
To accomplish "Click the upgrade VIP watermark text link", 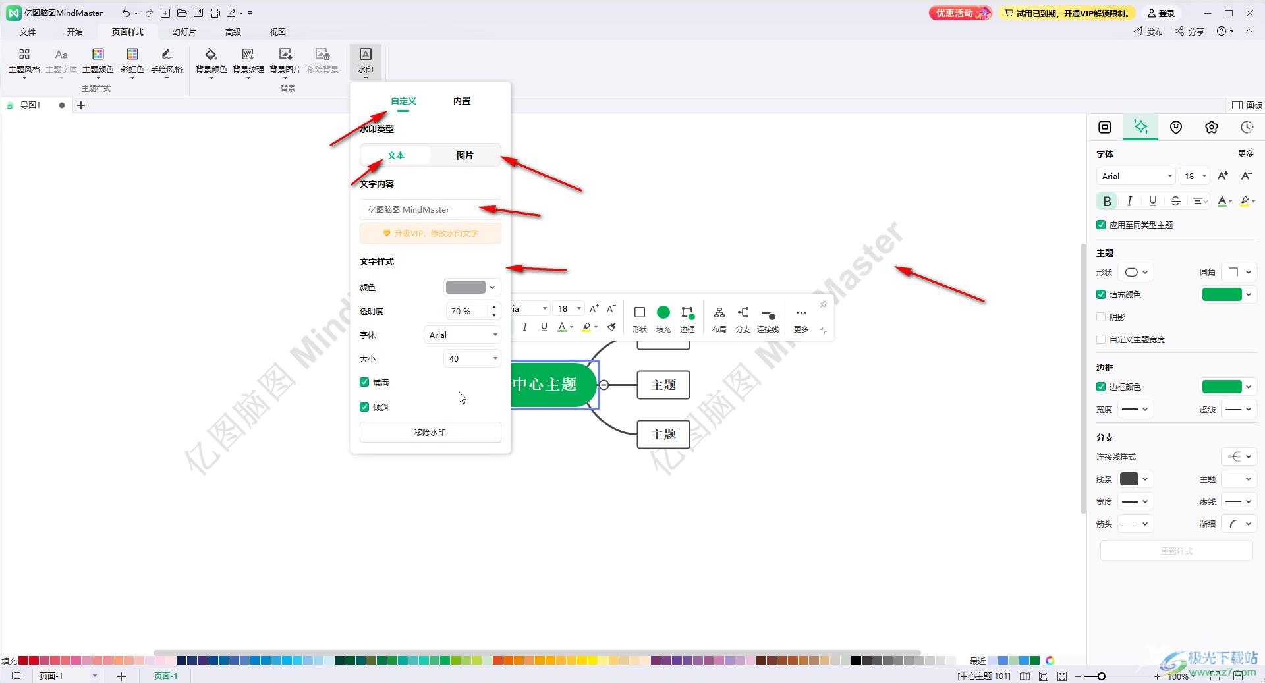I will click(x=430, y=233).
